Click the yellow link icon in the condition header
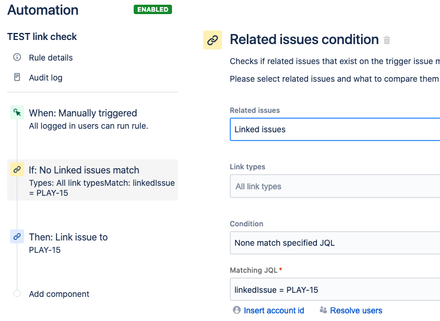Screen dimensions: 440x321 [x=213, y=40]
